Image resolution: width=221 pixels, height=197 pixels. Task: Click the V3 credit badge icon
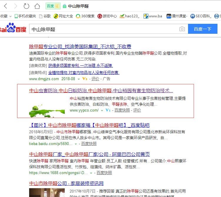coord(84,79)
